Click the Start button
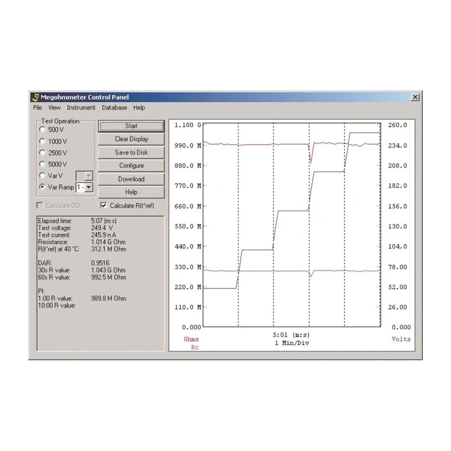The width and height of the screenshot is (451, 451). tap(131, 126)
